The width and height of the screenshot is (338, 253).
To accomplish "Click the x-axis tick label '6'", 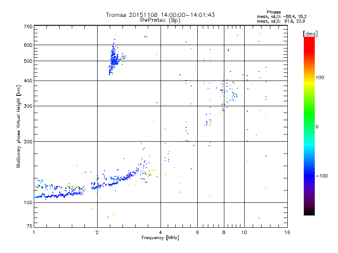I will pos(197,232).
